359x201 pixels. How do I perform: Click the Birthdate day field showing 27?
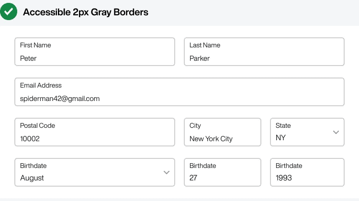pyautogui.click(x=223, y=172)
